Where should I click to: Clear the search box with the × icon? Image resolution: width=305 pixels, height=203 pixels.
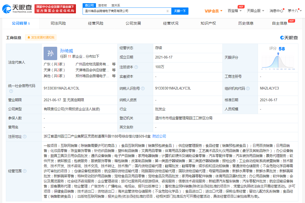tap(168, 11)
